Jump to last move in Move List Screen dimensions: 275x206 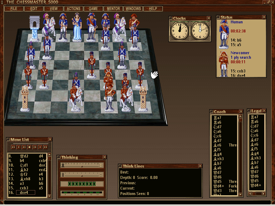(x=46, y=147)
